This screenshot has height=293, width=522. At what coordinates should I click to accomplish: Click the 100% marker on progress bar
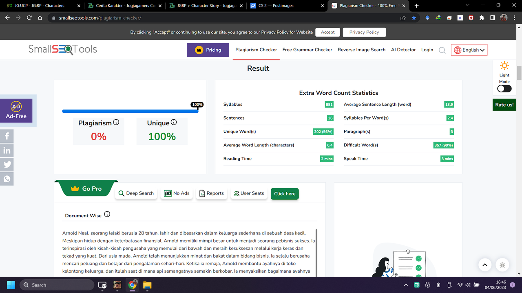(197, 105)
